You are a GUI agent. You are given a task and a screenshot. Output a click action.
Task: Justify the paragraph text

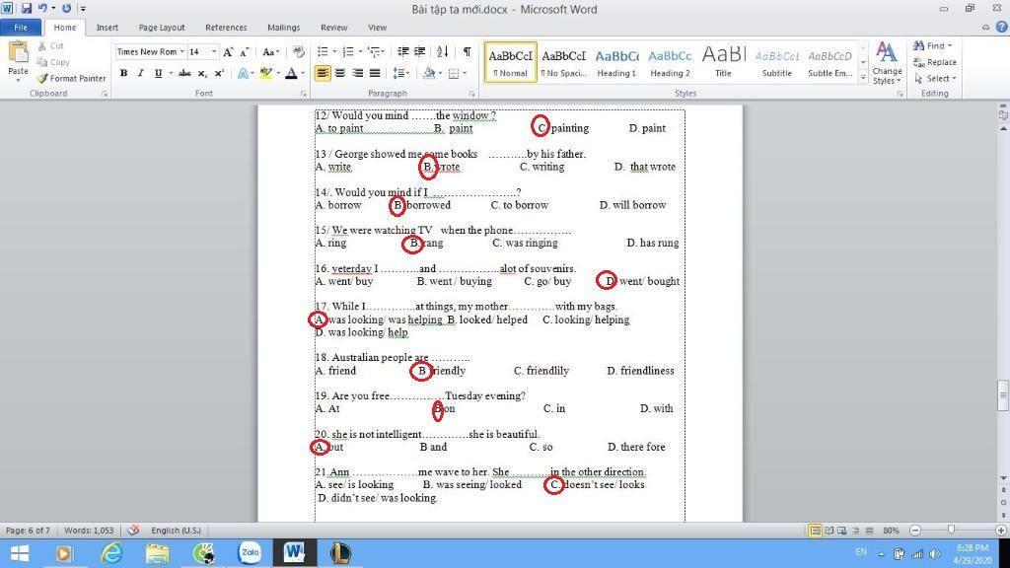[374, 73]
